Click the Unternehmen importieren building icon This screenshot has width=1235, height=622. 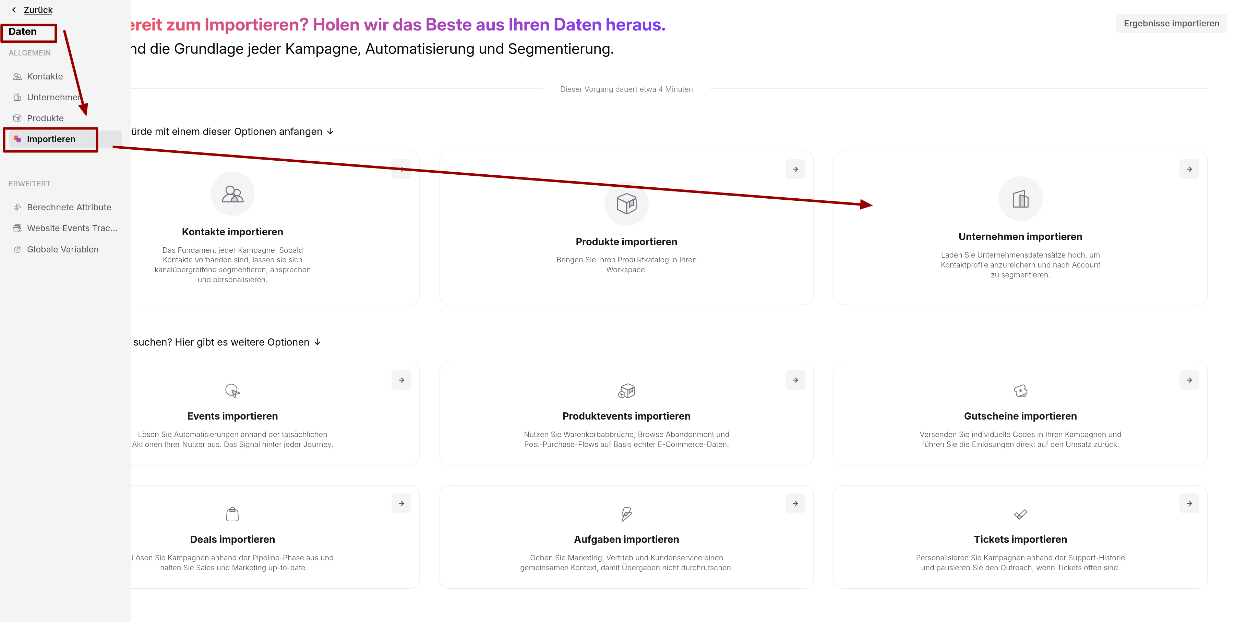coord(1020,199)
